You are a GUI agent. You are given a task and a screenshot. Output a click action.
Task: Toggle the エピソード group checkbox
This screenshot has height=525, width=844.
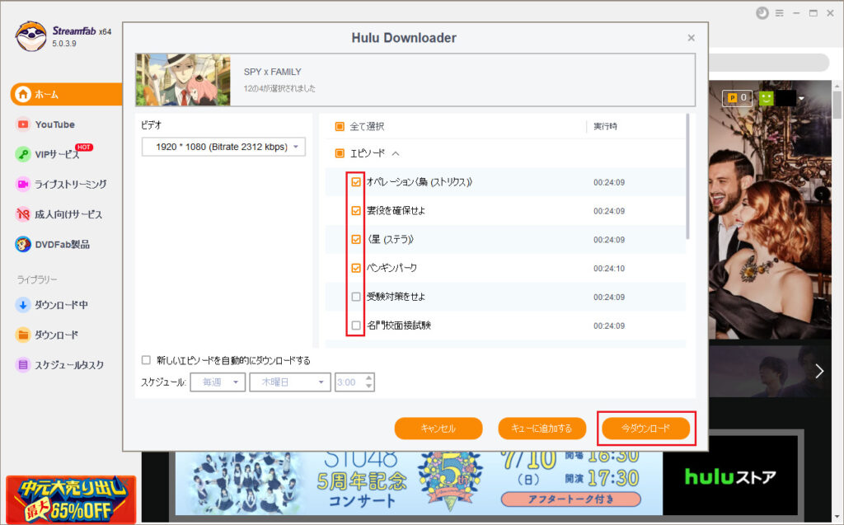340,153
